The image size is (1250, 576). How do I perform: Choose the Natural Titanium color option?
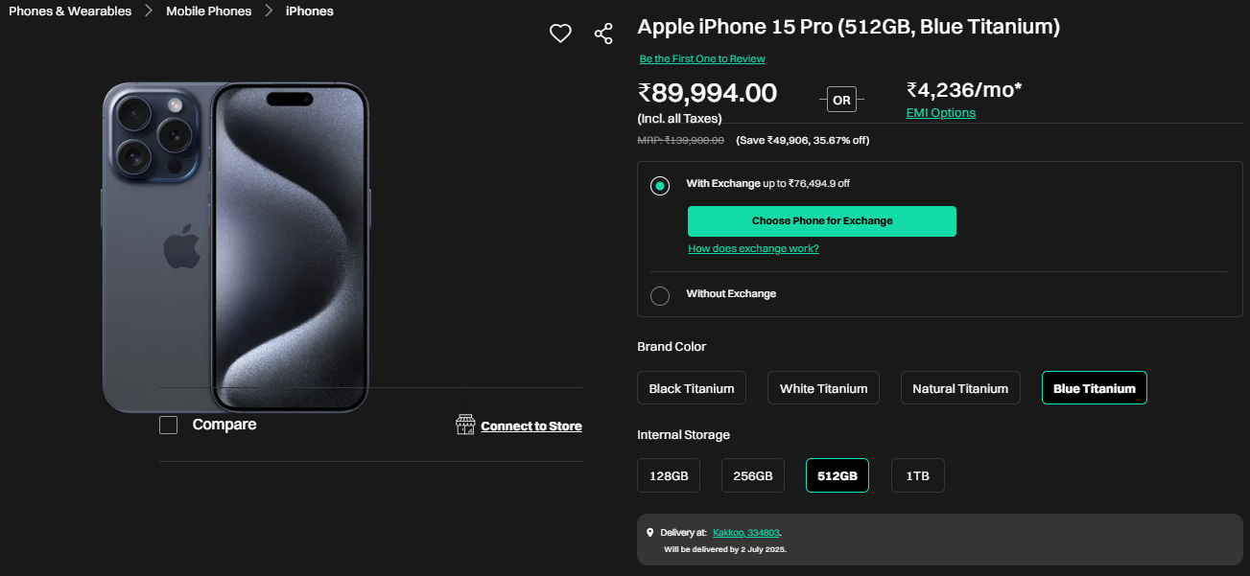click(x=960, y=388)
